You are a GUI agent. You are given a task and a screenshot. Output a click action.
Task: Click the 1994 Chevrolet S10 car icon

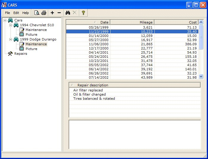pos(16,25)
